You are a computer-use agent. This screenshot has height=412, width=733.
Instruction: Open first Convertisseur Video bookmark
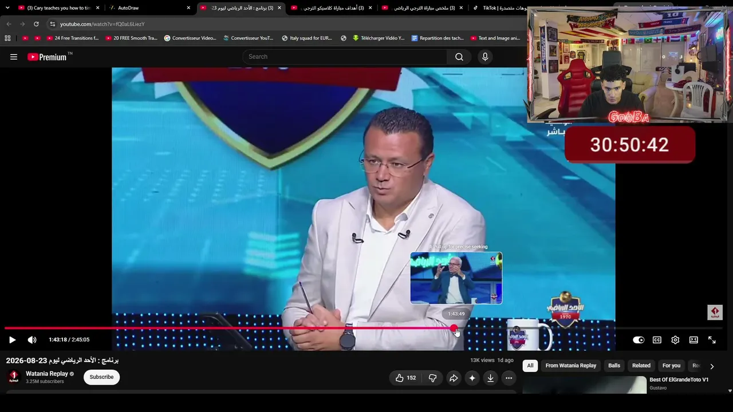point(190,38)
